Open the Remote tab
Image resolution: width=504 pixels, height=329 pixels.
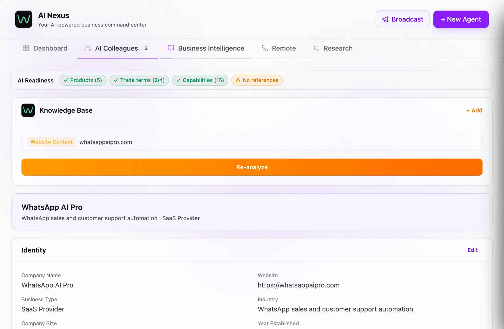tap(279, 48)
